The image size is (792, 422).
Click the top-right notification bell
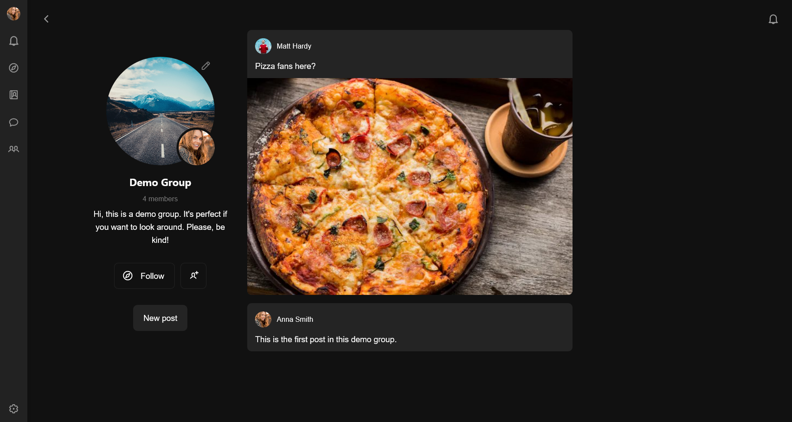(x=773, y=19)
